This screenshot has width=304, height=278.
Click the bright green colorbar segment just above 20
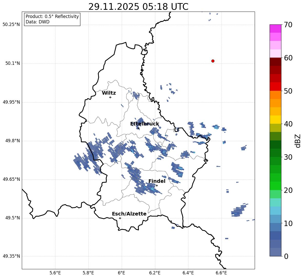tap(275, 186)
